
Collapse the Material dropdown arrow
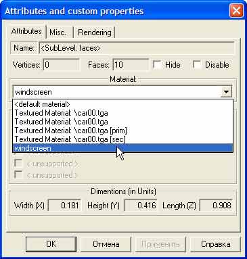pyautogui.click(x=226, y=92)
